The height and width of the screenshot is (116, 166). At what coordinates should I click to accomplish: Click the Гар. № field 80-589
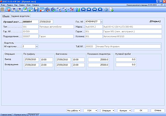(31, 31)
